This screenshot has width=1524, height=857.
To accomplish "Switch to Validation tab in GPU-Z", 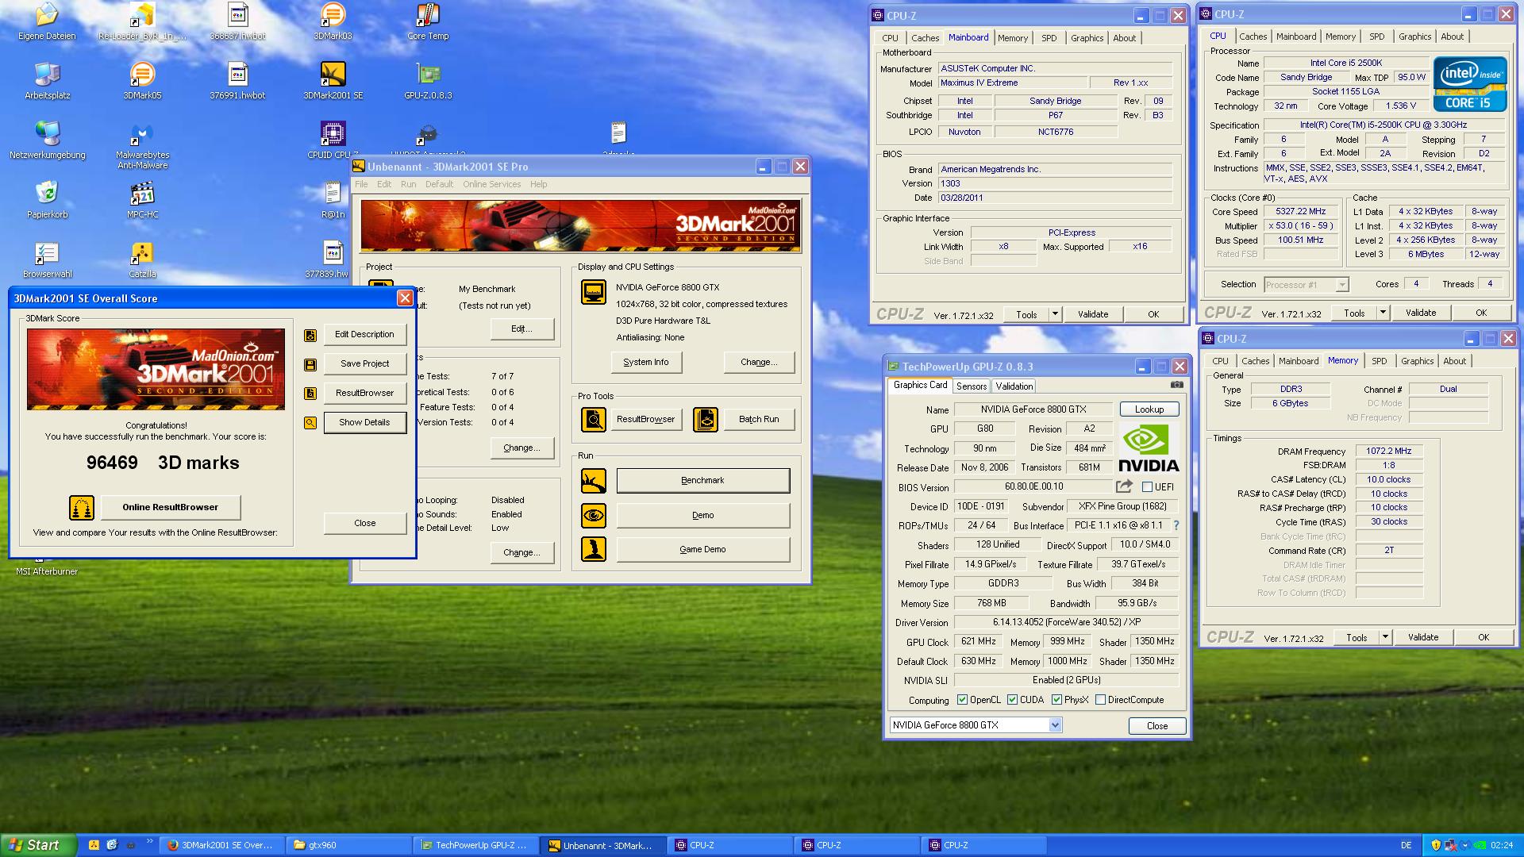I will click(x=1014, y=386).
